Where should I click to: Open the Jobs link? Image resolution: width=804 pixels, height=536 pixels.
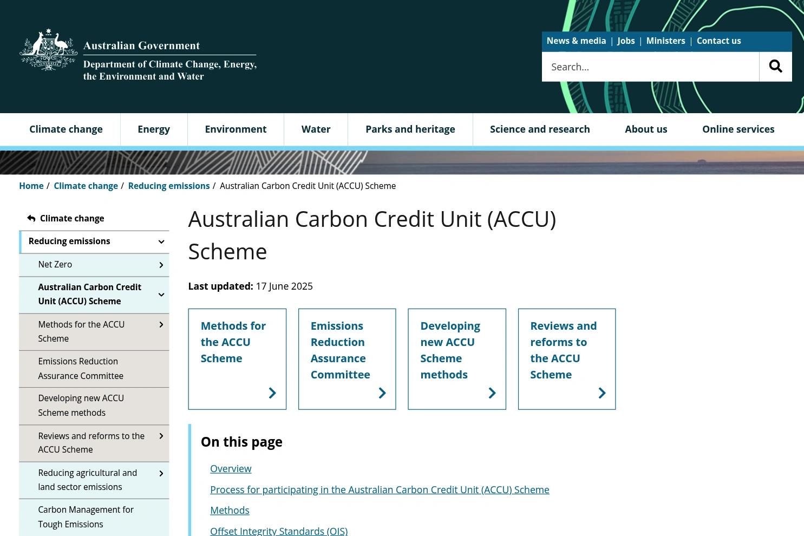[x=626, y=41]
